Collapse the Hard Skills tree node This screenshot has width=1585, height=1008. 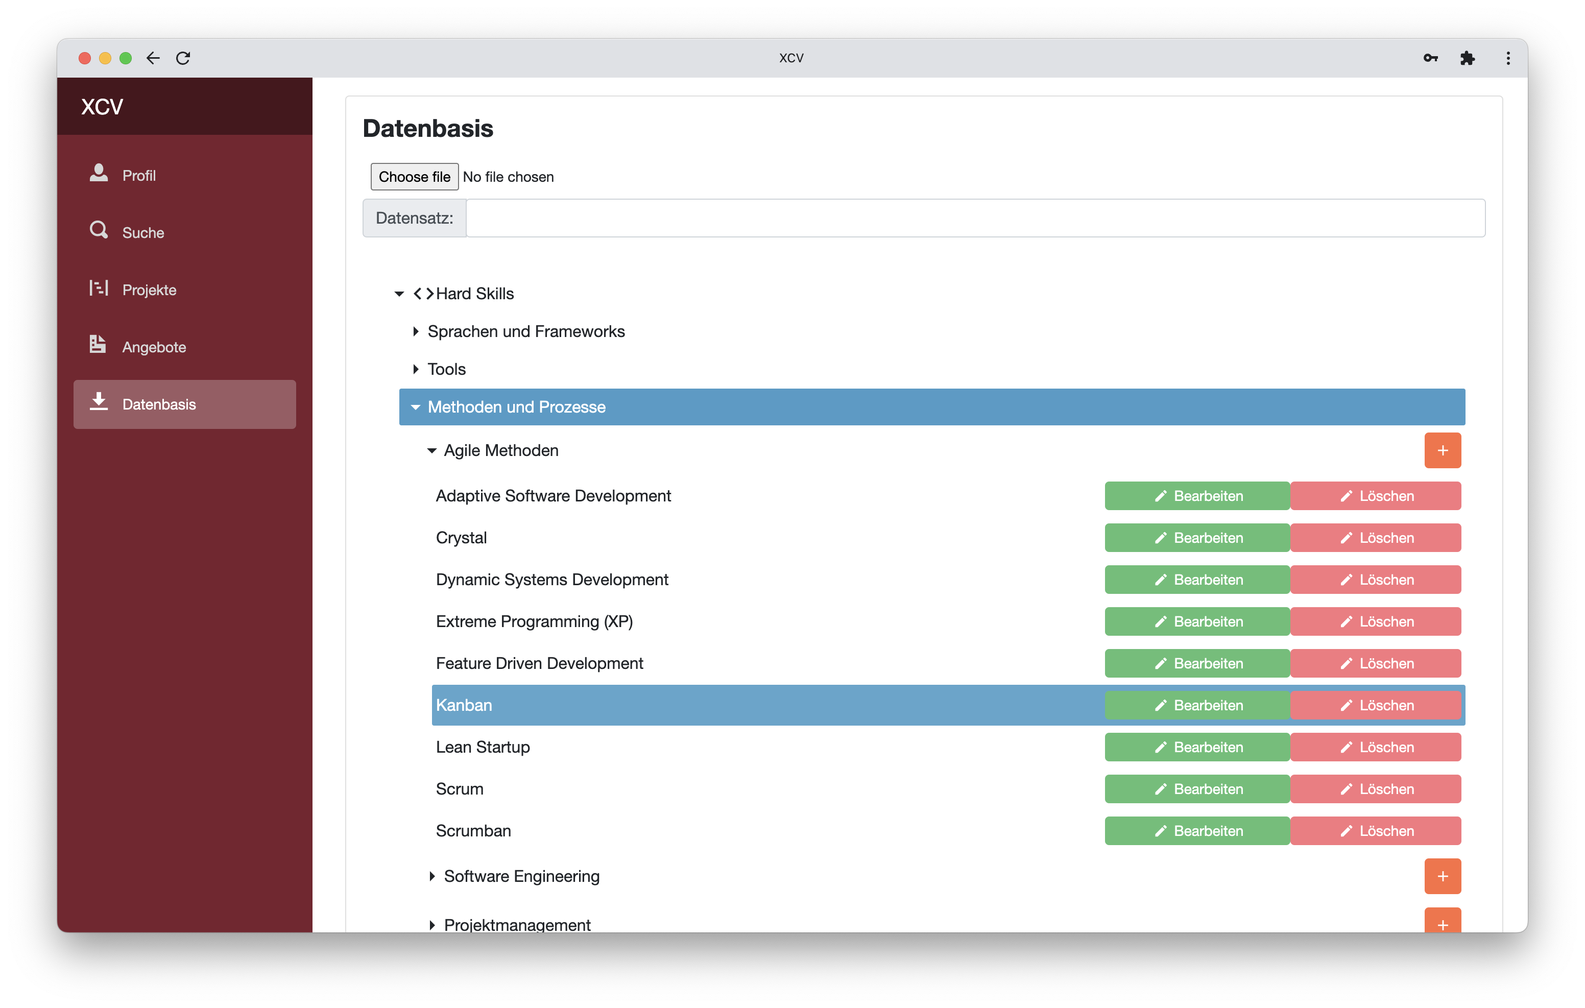coord(399,294)
